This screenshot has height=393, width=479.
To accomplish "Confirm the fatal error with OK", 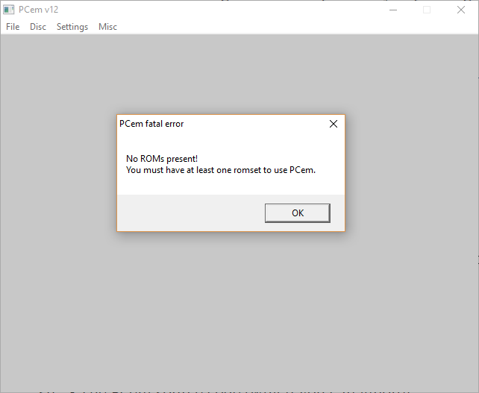I will (x=298, y=213).
